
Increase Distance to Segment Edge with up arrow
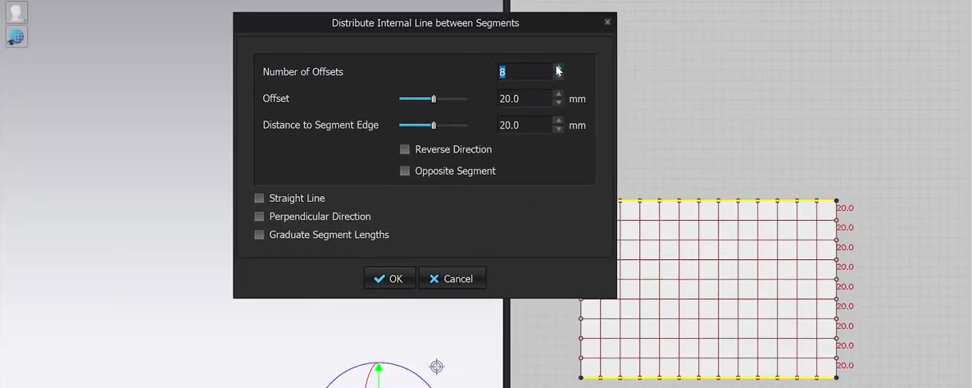[558, 121]
